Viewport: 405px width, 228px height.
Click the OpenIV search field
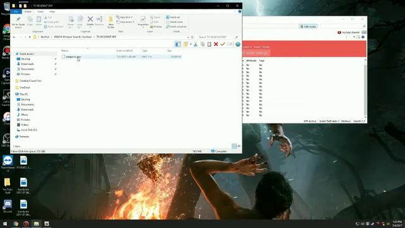pyautogui.click(x=343, y=27)
